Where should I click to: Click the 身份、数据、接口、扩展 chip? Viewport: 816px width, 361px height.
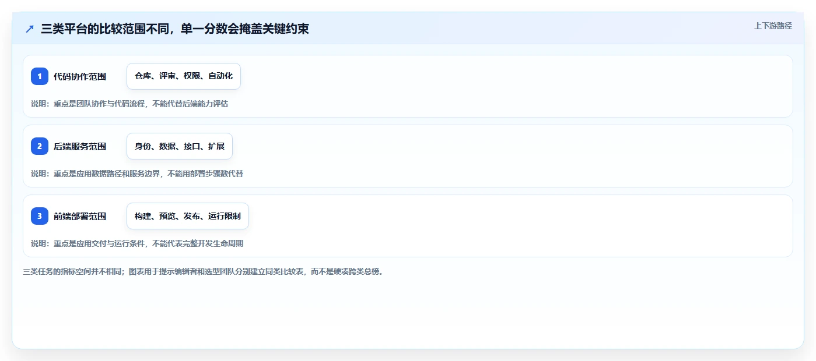[x=180, y=146]
